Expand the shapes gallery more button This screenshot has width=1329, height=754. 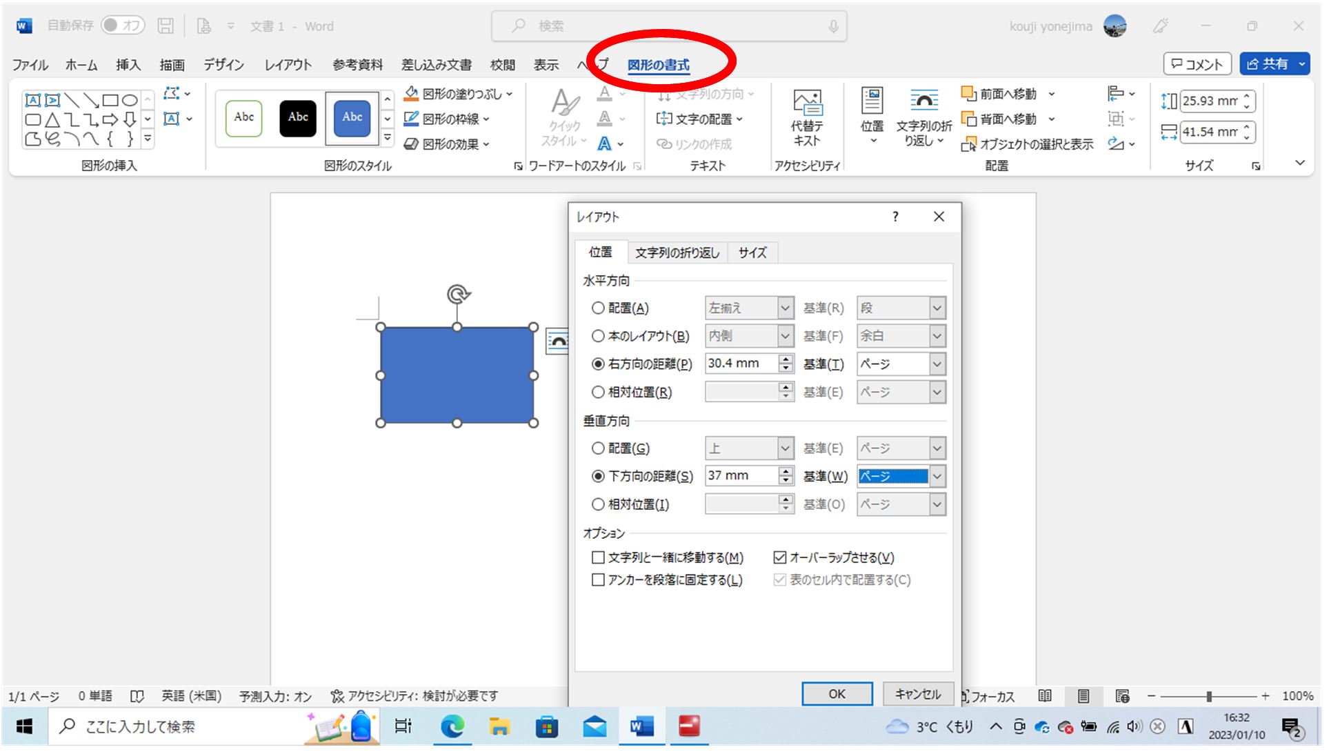click(x=148, y=139)
